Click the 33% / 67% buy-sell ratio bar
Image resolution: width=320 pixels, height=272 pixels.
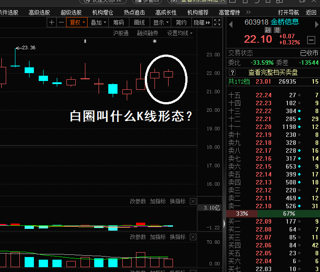point(273,213)
